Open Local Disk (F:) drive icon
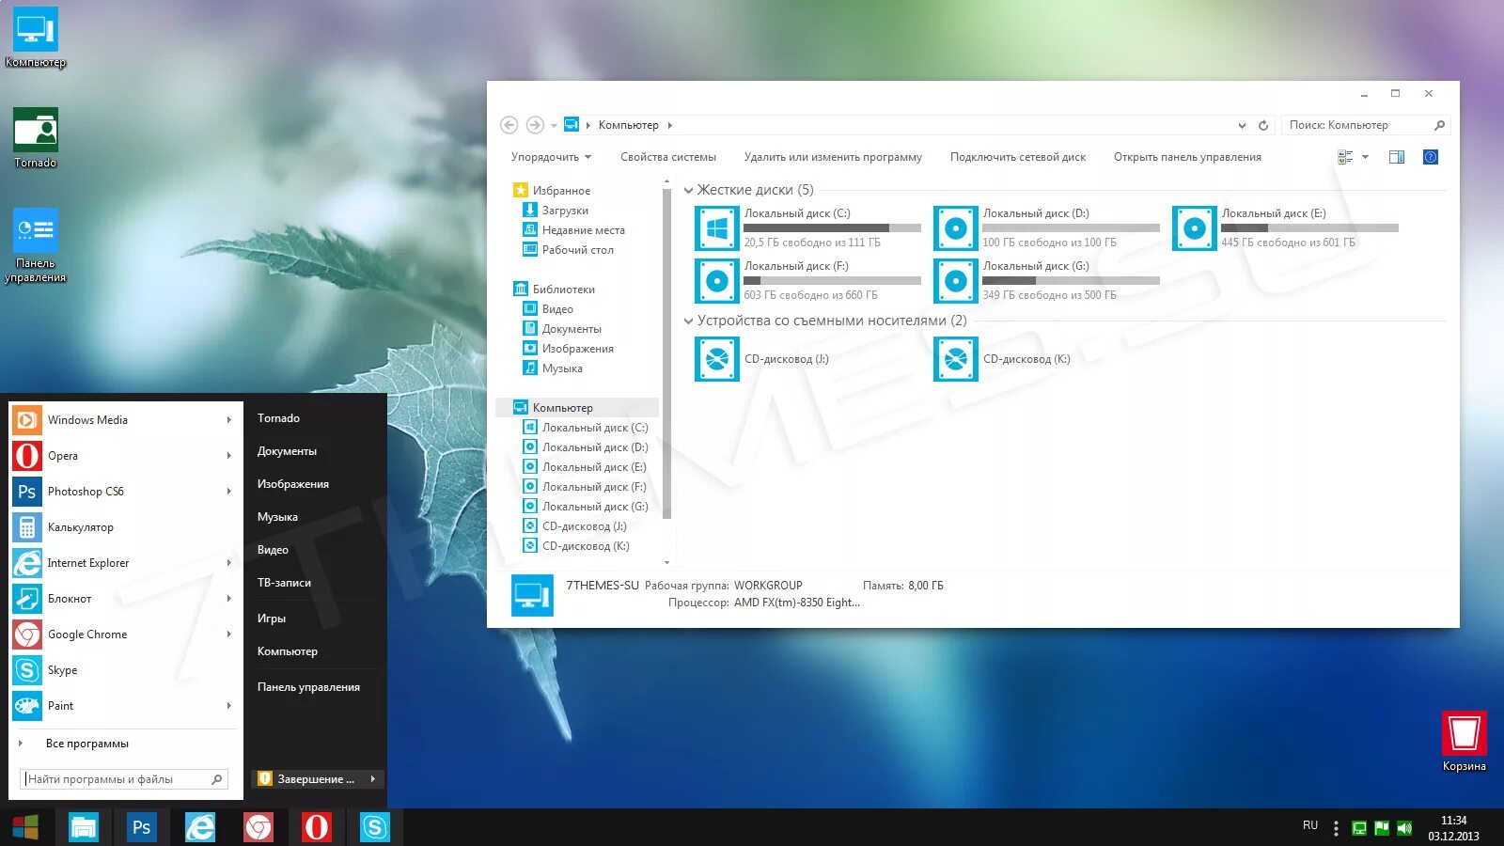 (716, 281)
